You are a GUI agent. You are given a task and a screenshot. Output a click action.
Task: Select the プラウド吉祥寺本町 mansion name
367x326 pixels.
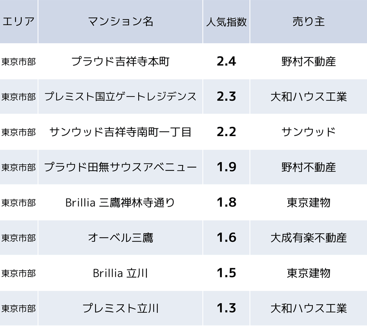[x=120, y=62]
